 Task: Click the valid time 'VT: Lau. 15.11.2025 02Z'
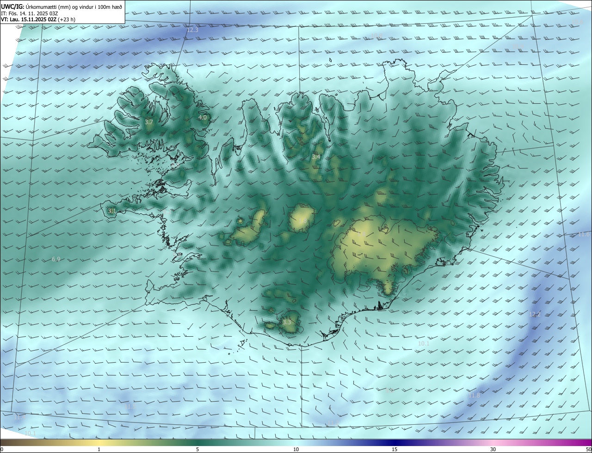(x=28, y=19)
